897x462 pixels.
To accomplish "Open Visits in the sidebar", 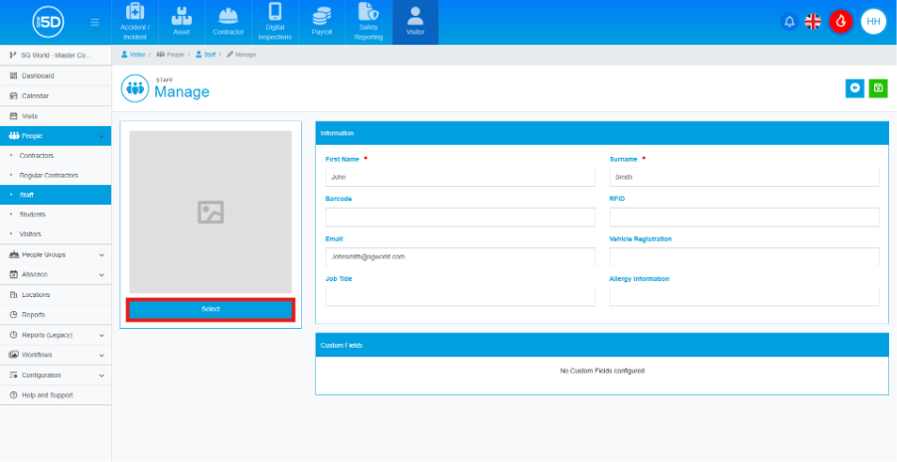I will coord(56,115).
